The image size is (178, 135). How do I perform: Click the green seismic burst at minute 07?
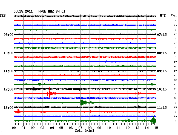point(83,102)
